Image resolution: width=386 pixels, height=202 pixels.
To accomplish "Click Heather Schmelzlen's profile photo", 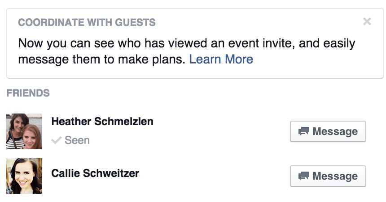I will (24, 131).
